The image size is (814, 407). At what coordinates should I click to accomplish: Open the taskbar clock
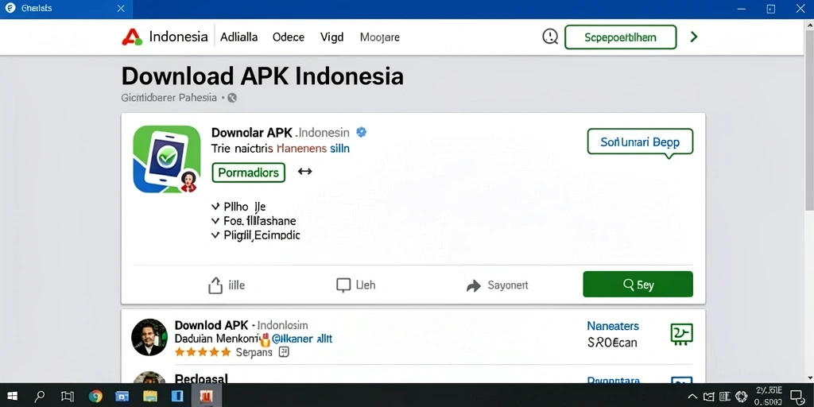pos(769,396)
